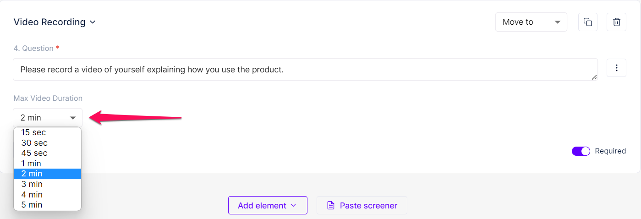This screenshot has height=219, width=641.
Task: Open the Move to dropdown
Action: (x=531, y=22)
